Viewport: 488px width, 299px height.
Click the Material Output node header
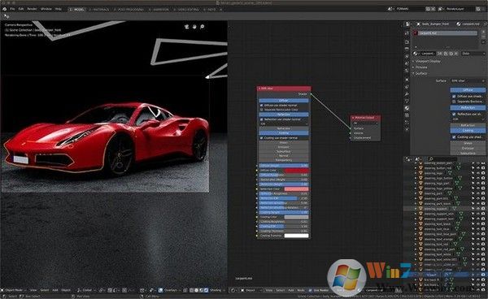365,118
